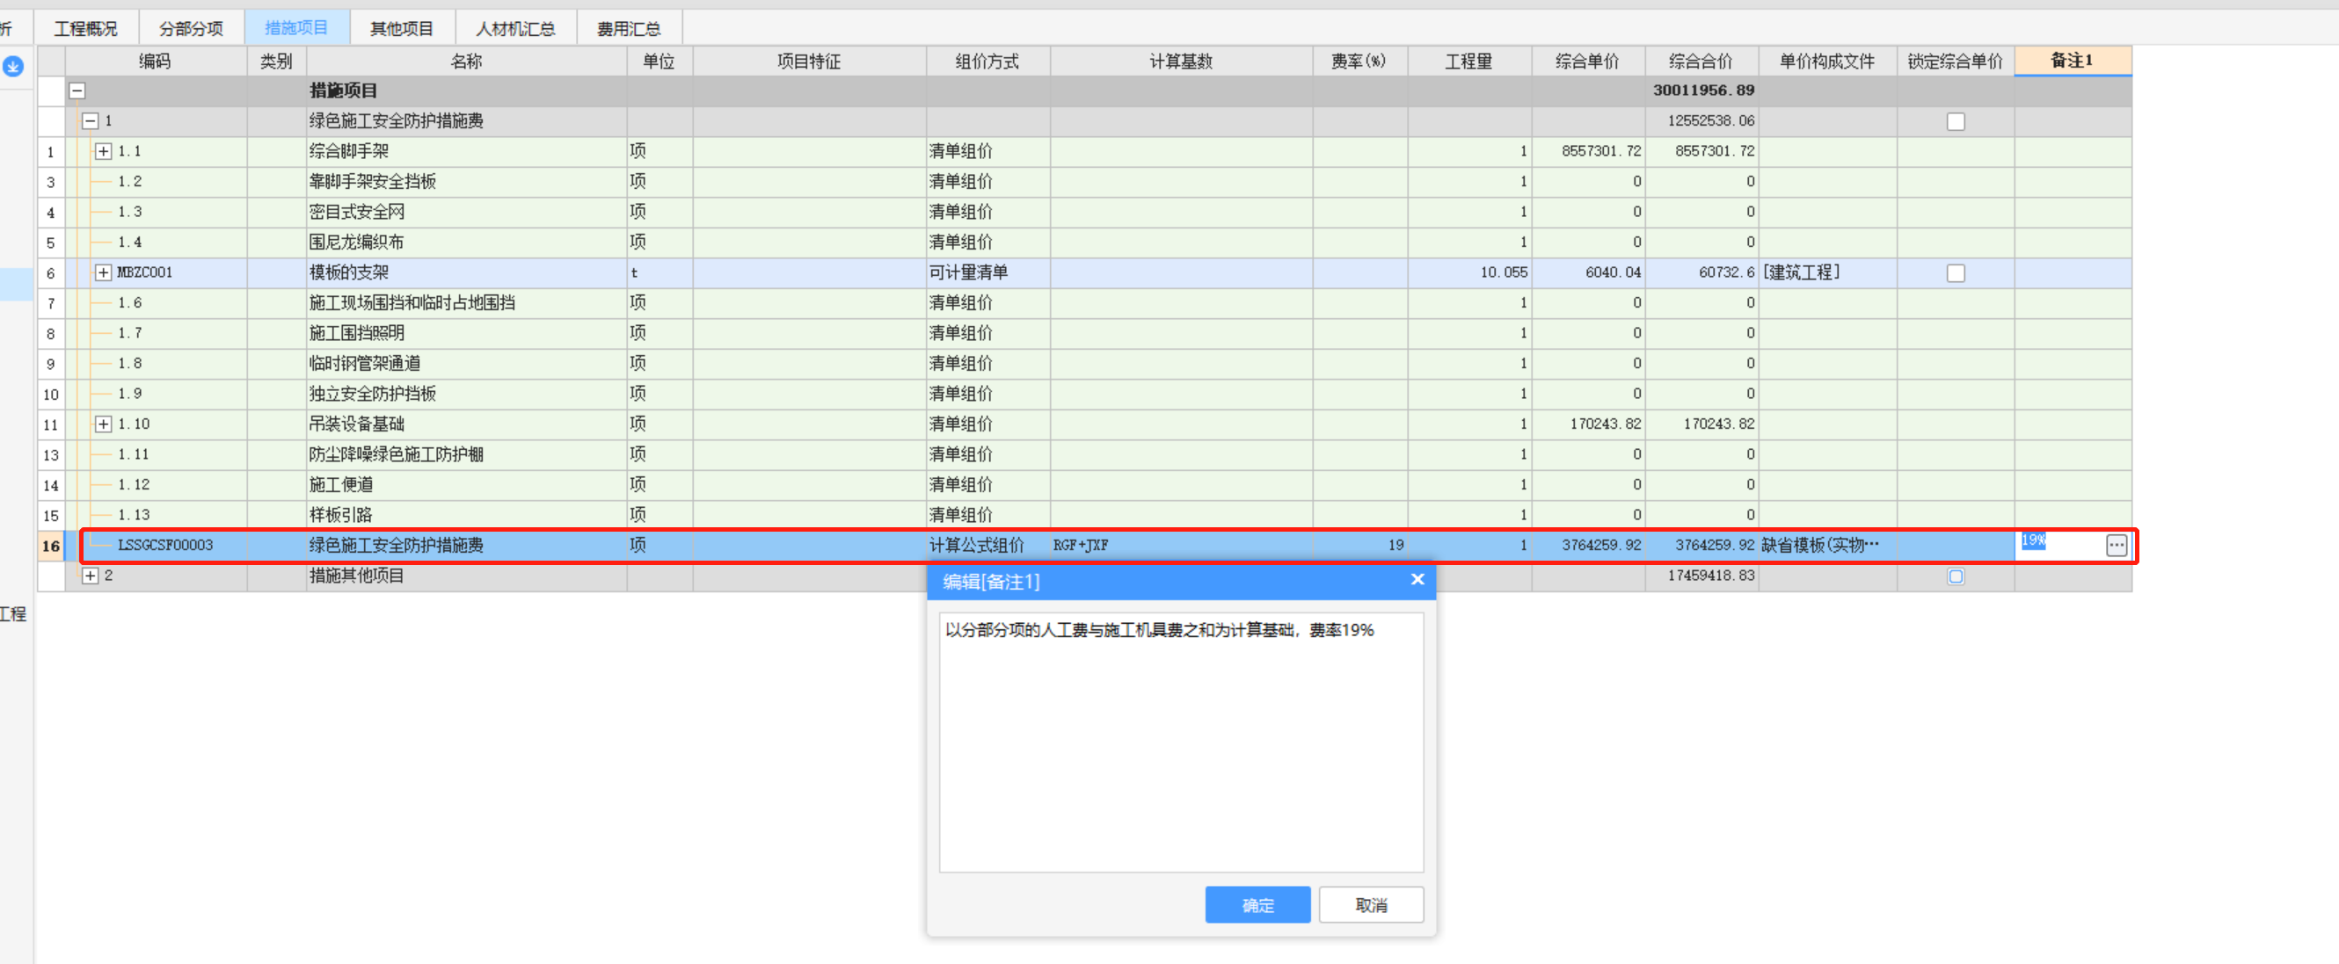Click total value 30011956.89

1703,91
